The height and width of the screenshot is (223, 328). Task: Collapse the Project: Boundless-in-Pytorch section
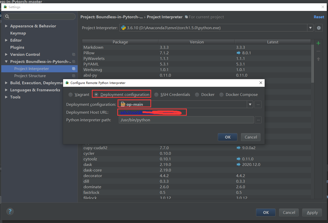coord(6,61)
